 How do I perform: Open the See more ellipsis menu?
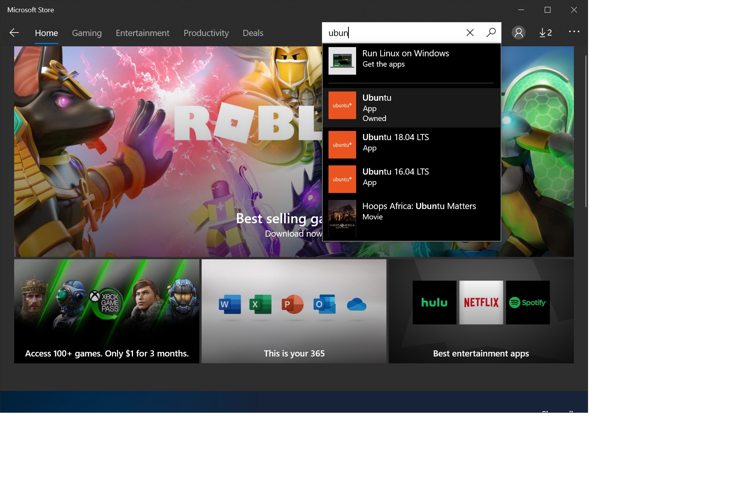click(x=574, y=31)
